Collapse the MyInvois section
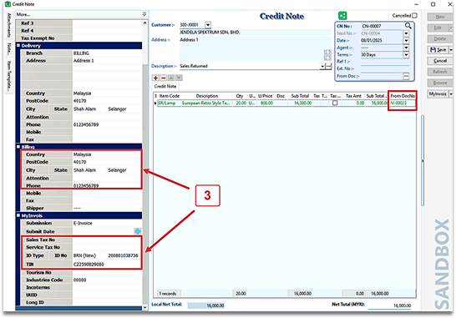 18,215
